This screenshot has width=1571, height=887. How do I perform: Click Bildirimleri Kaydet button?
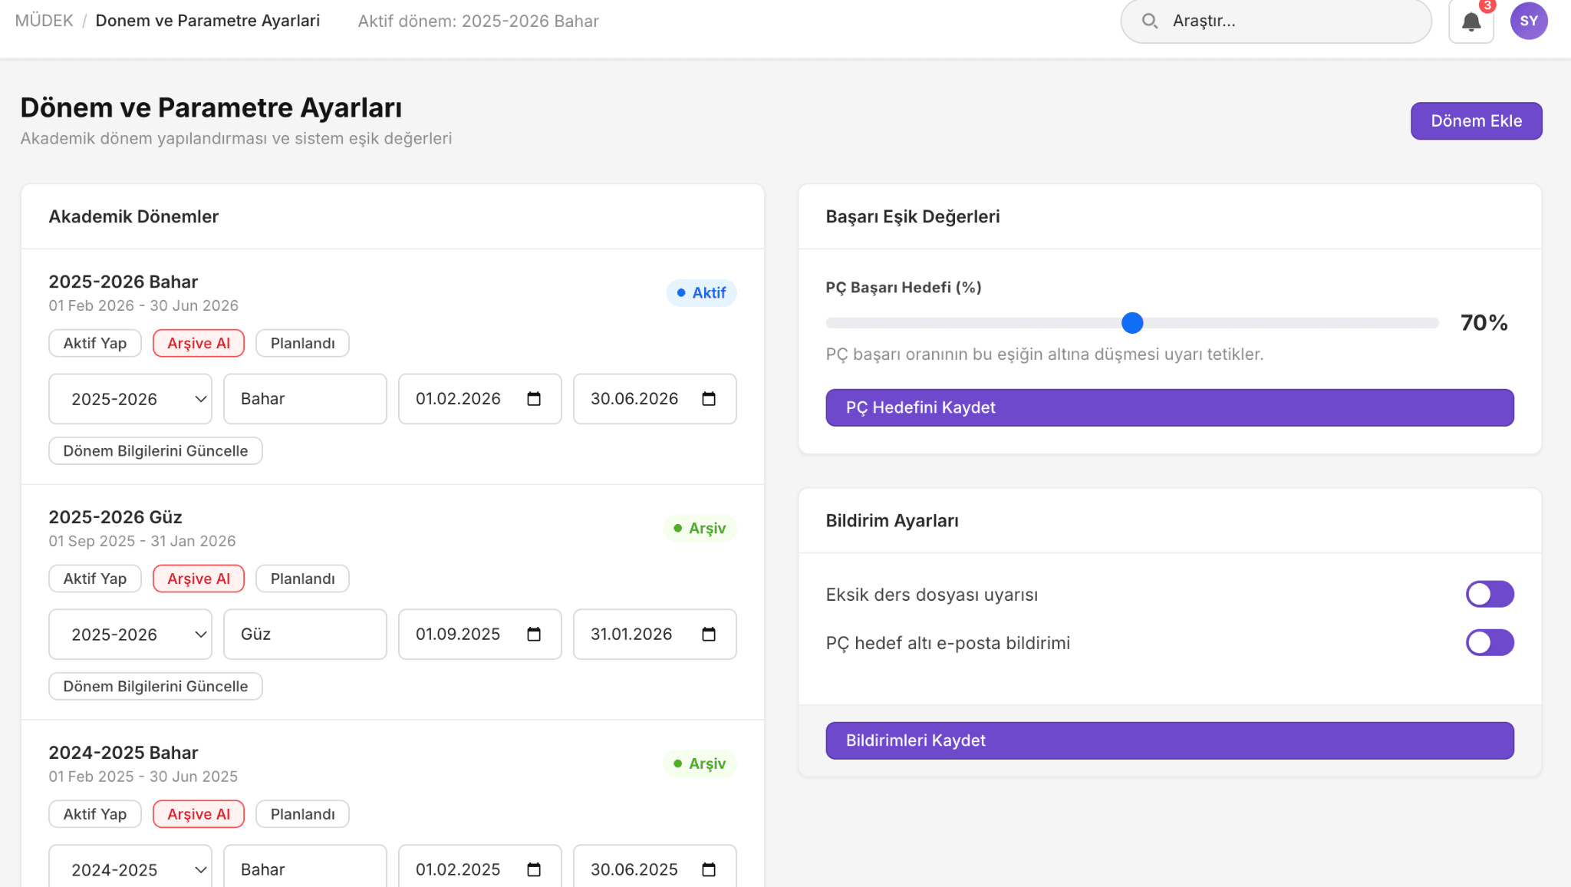(1170, 740)
